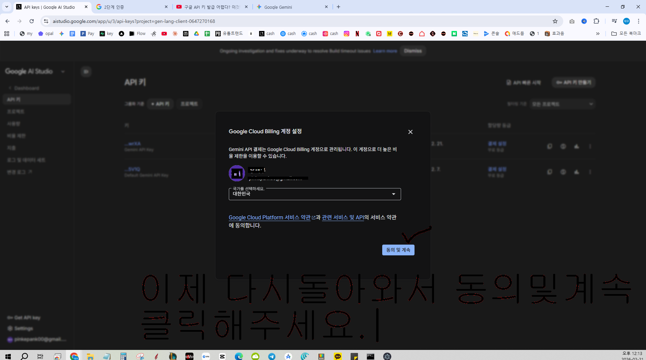Open the Chrome extensions puzzle icon
646x360 pixels.
(596, 21)
